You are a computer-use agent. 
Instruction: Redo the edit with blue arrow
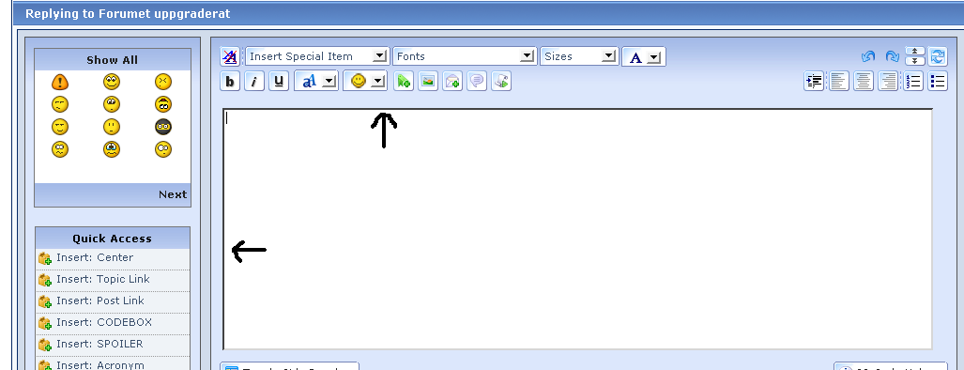click(x=892, y=56)
